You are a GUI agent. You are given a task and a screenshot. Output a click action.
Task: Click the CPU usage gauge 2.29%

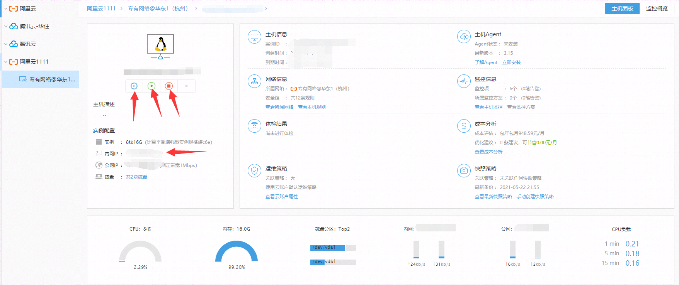pos(140,251)
